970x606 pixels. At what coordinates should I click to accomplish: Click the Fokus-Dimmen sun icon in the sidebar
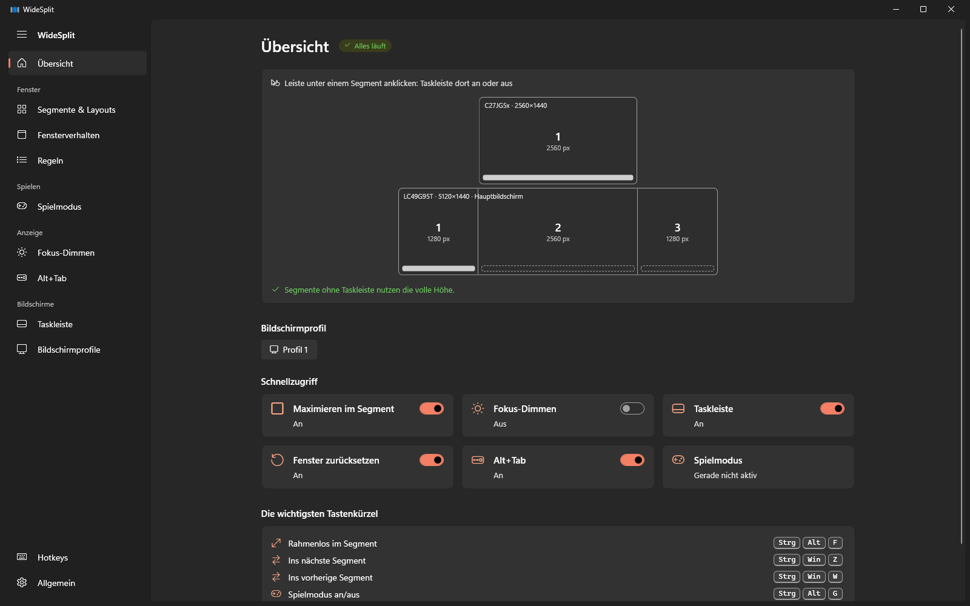(x=22, y=252)
